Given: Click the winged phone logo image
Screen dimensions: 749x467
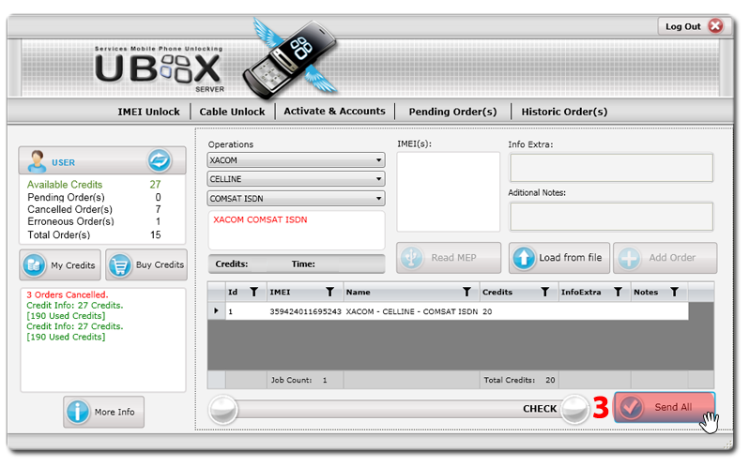Looking at the screenshot, I should pos(290,57).
